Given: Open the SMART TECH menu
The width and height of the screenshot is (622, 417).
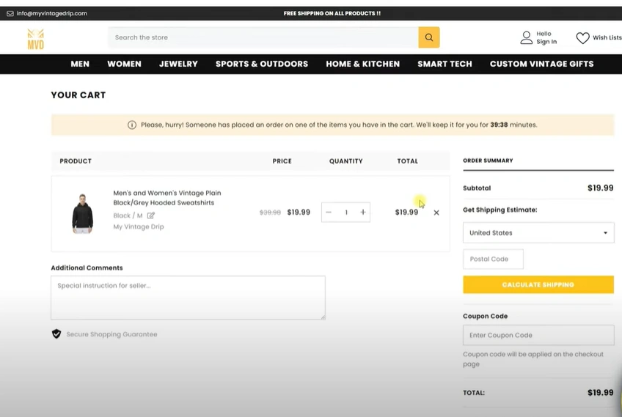Looking at the screenshot, I should pos(444,64).
